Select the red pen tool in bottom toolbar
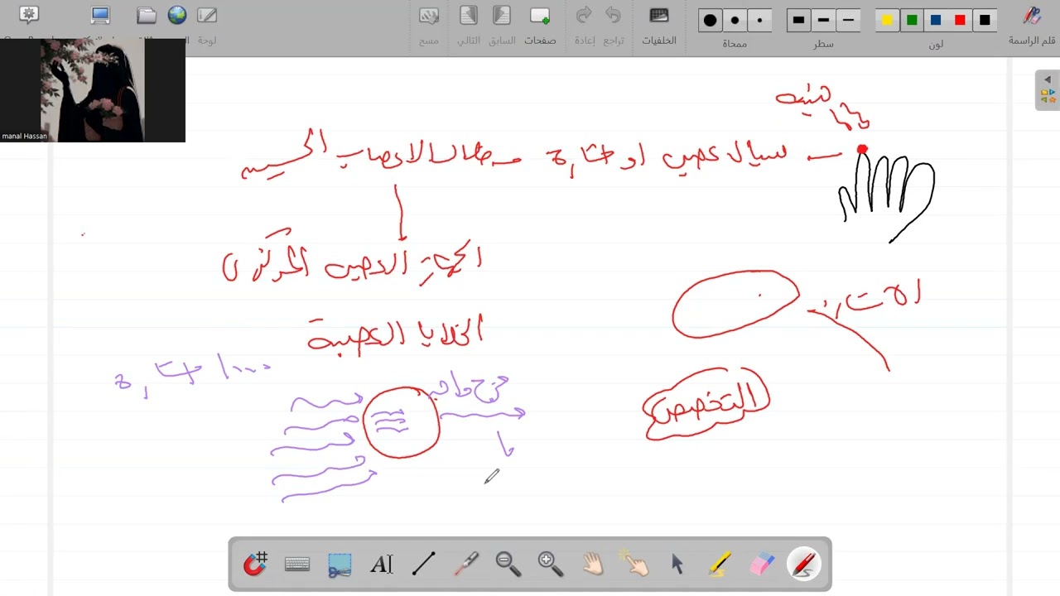Image resolution: width=1060 pixels, height=596 pixels. [x=803, y=565]
